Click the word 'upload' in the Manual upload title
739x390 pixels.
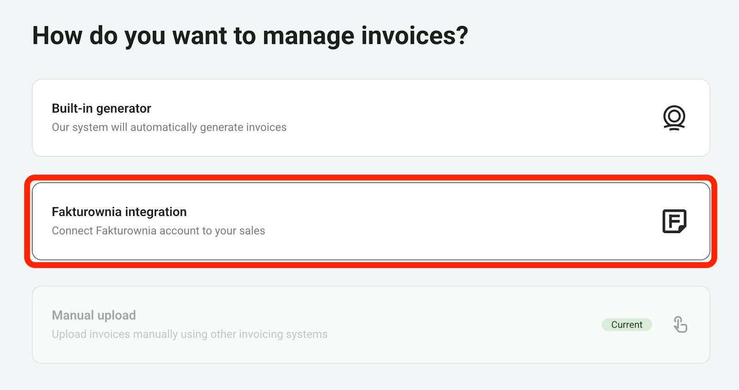point(116,315)
